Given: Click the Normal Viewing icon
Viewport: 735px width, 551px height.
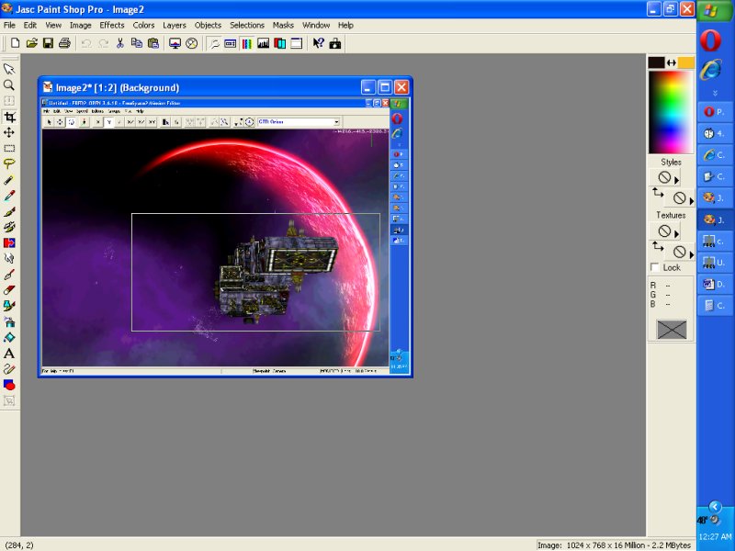Looking at the screenshot, I should coord(192,43).
